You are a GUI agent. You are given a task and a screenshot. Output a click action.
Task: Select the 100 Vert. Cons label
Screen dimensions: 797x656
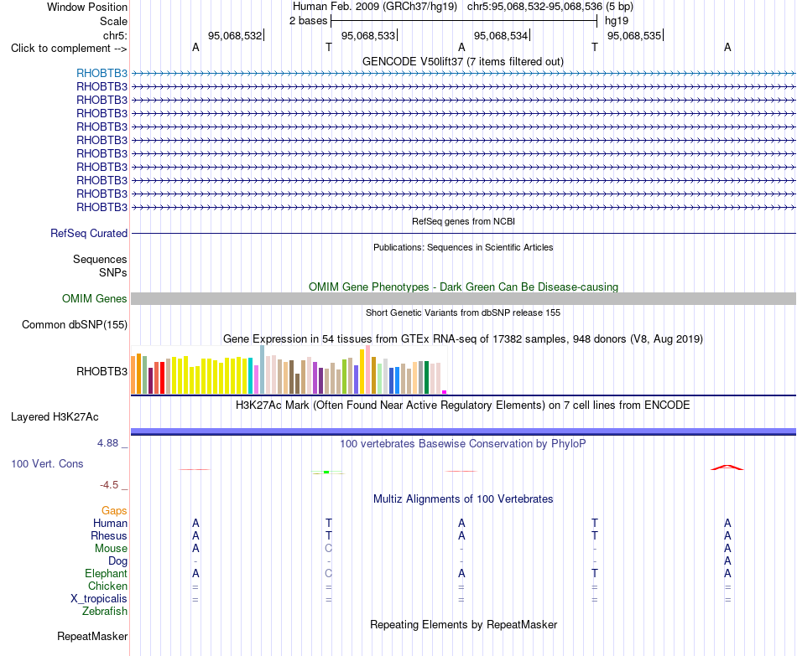click(47, 463)
